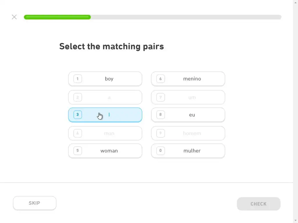
Task: Select the "menino" word card
Action: tap(188, 79)
